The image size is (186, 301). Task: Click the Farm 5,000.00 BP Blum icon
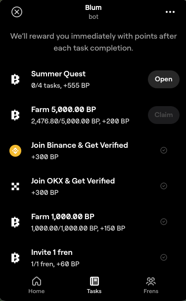tap(15, 115)
